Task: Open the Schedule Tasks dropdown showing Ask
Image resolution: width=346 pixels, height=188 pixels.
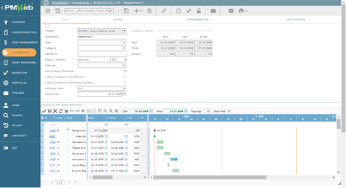Action: tap(124, 88)
